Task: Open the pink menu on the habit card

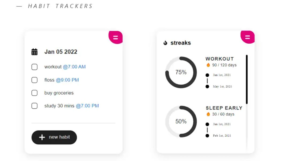Action: (116, 37)
